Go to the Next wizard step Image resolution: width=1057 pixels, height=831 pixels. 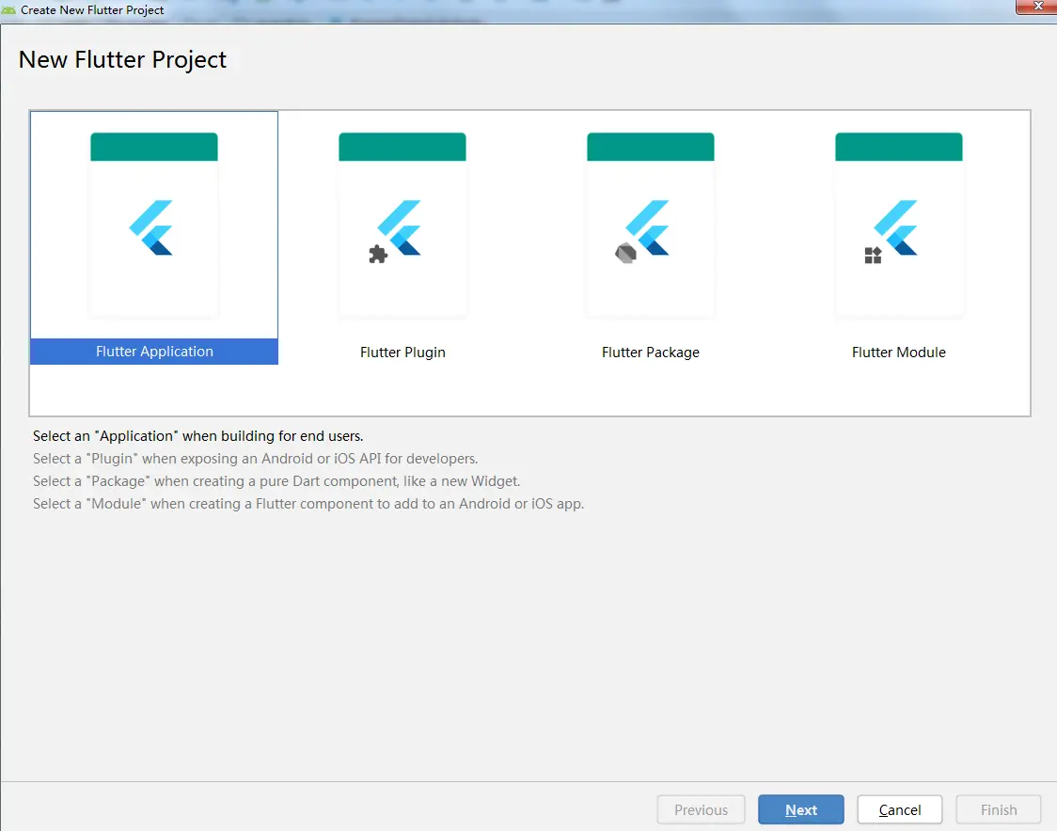(801, 809)
